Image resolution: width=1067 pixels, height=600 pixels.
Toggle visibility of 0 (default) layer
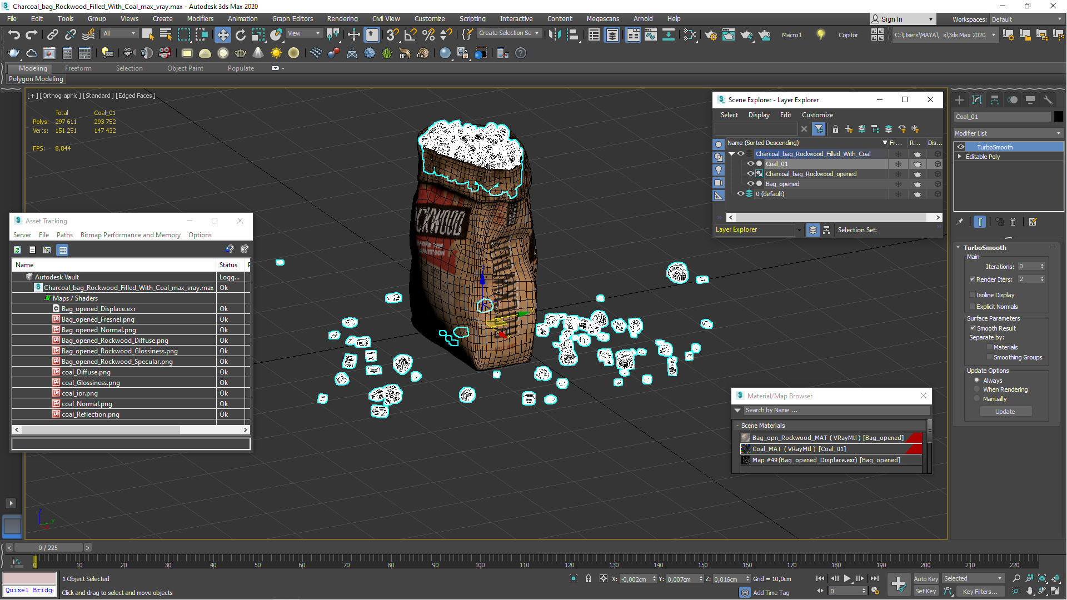(x=740, y=194)
